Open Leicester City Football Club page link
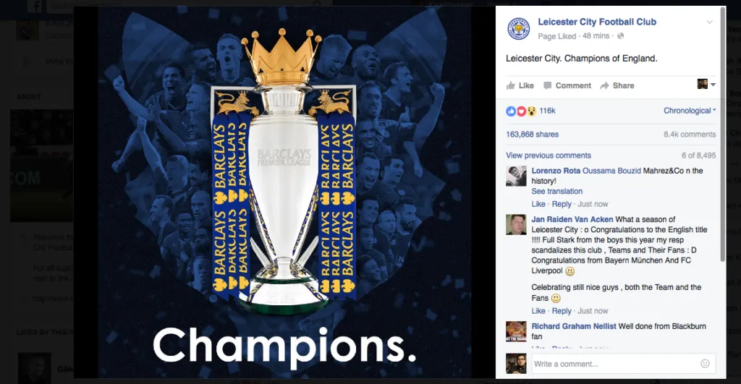The height and width of the screenshot is (384, 741). click(x=597, y=22)
